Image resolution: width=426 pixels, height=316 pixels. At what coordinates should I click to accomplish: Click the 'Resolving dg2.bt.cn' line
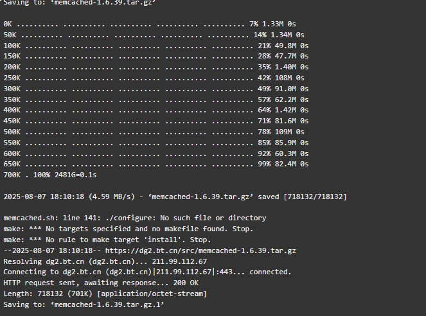tap(105, 261)
